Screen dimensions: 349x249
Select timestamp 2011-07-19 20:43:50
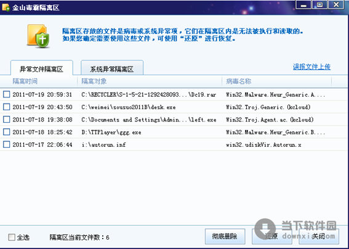coord(42,107)
